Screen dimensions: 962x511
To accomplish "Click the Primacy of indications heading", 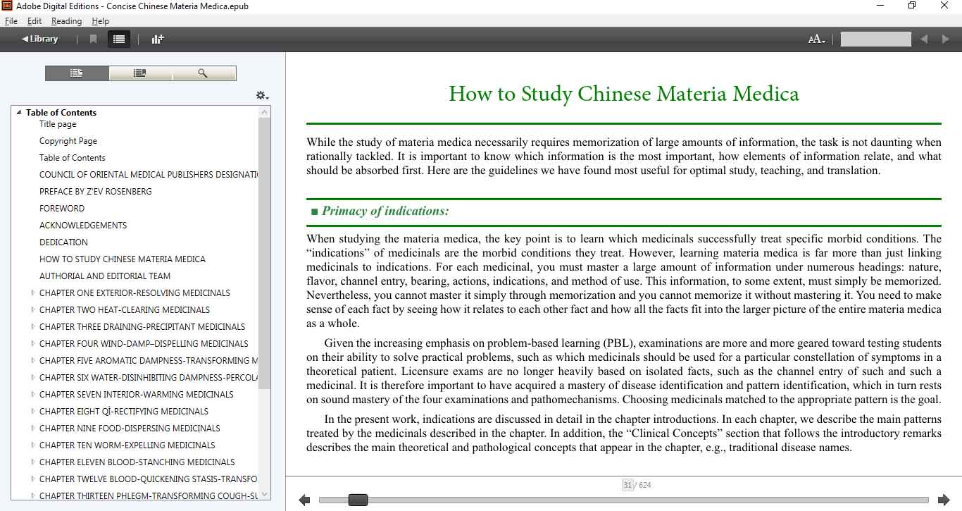I will click(x=385, y=211).
